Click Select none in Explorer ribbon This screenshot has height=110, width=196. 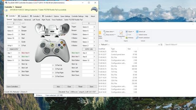pyautogui.click(x=141, y=35)
